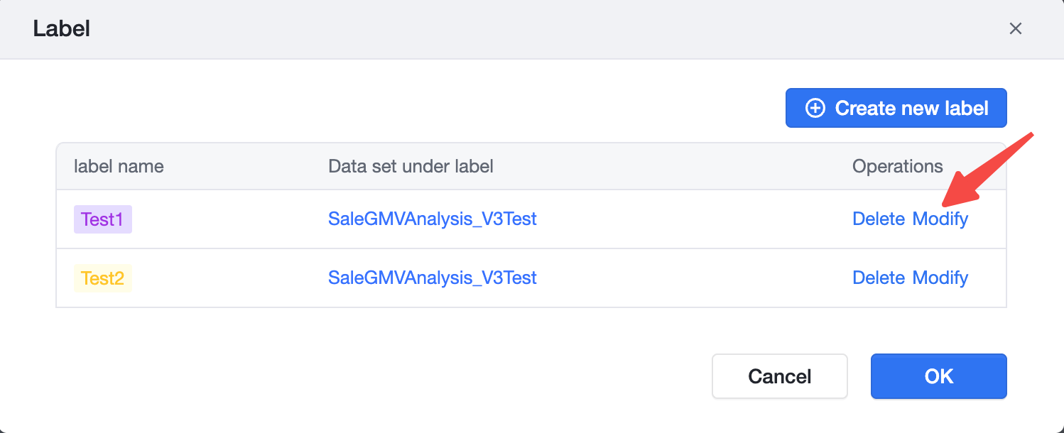Click the Create new label button text

[911, 108]
